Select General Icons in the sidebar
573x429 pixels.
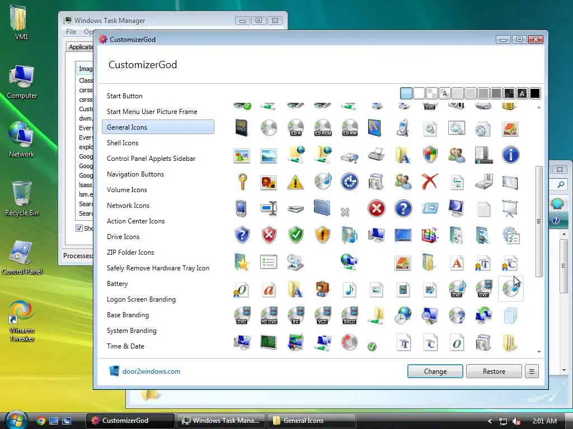click(x=158, y=127)
